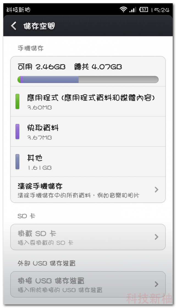Tap the back arrow in header
176x308 pixels.
click(13, 26)
